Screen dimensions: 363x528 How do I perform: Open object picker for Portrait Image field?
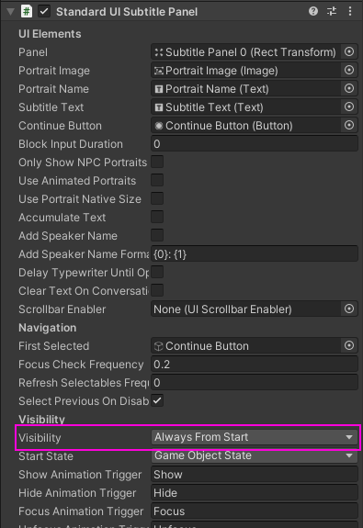pos(349,70)
